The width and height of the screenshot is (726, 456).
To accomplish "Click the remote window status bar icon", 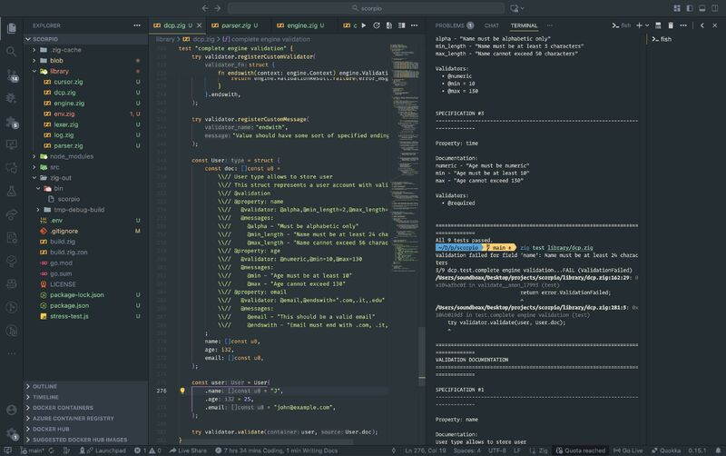I will click(8, 451).
